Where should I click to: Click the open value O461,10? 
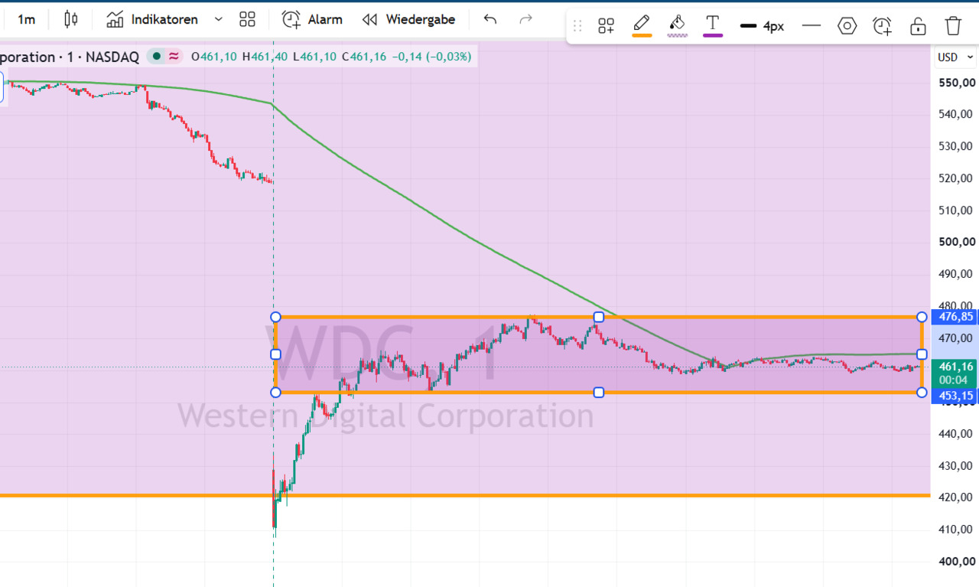point(214,56)
